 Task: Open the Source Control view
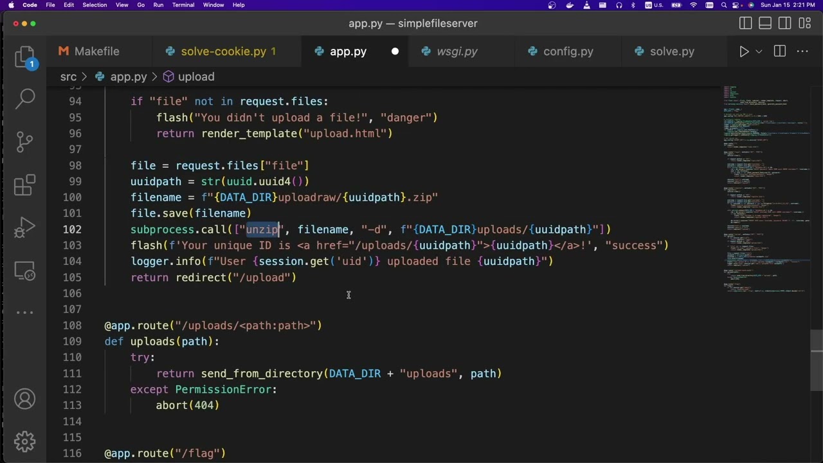[x=24, y=141]
